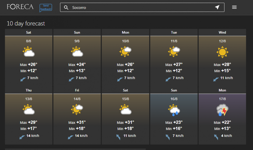Click the Fri 14/8 weather icon

[77, 109]
